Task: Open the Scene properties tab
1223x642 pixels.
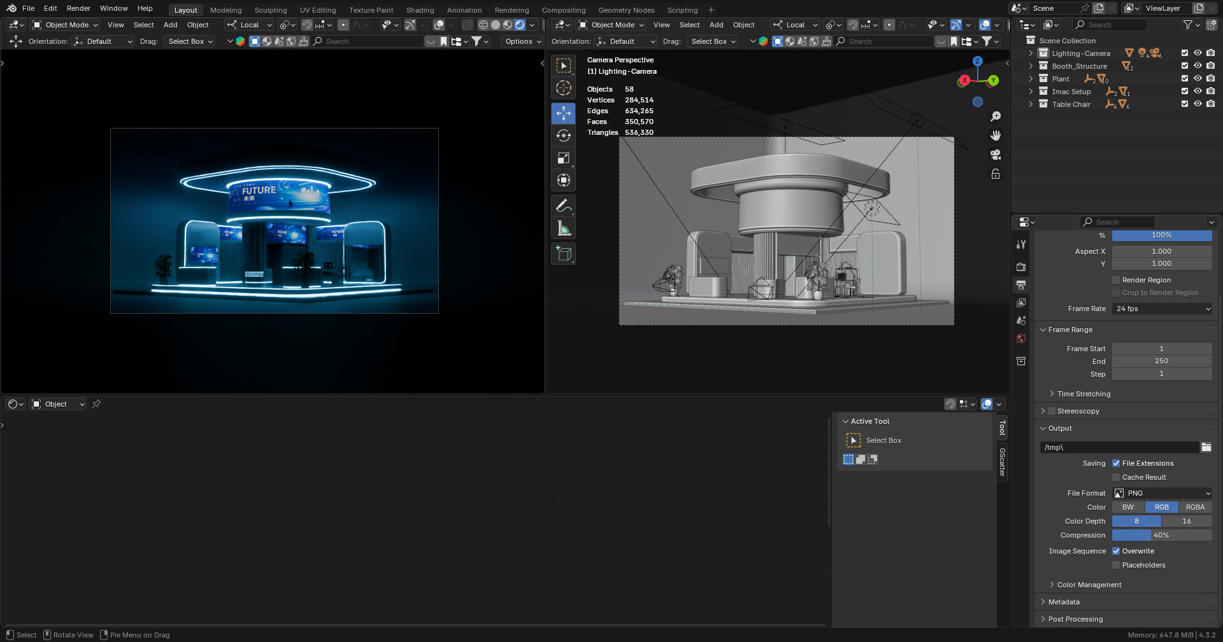Action: click(x=1021, y=320)
